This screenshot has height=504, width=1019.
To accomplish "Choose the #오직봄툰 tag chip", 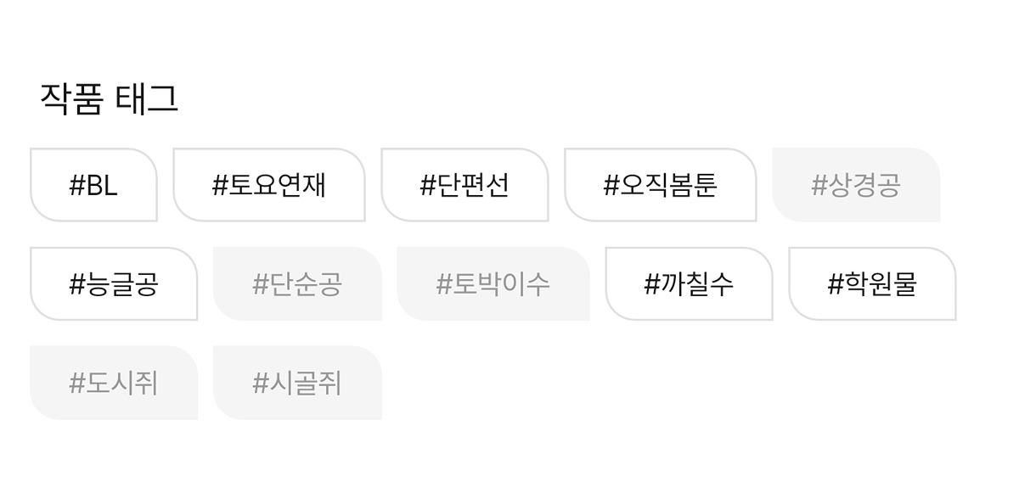I will (x=660, y=185).
